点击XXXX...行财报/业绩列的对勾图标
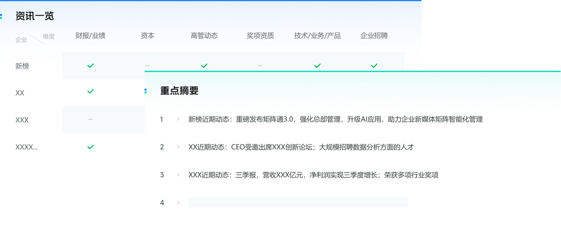The height and width of the screenshot is (233, 561). pyautogui.click(x=90, y=147)
